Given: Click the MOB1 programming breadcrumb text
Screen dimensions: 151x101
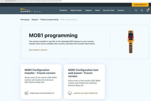Looking at the screenshot, I should pos(69,20).
